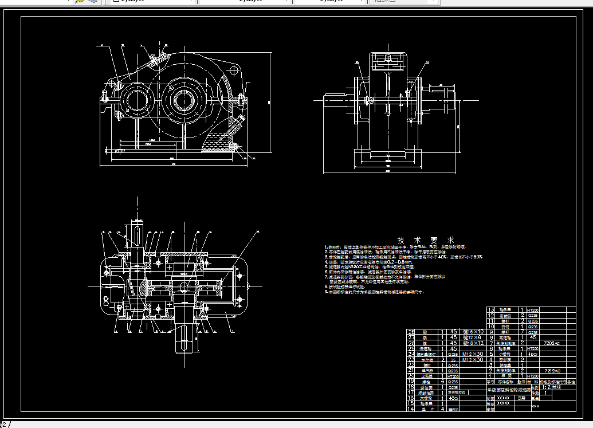Select the "单级圆柱斜齿轮减速器" drawing title
The width and height of the screenshot is (593, 428).
point(509,390)
